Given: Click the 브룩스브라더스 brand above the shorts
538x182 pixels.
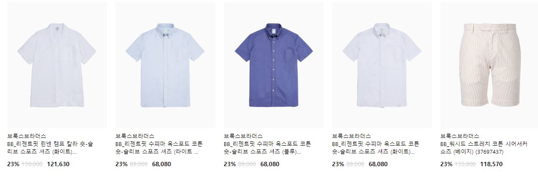Looking at the screenshot, I should click(x=460, y=136).
